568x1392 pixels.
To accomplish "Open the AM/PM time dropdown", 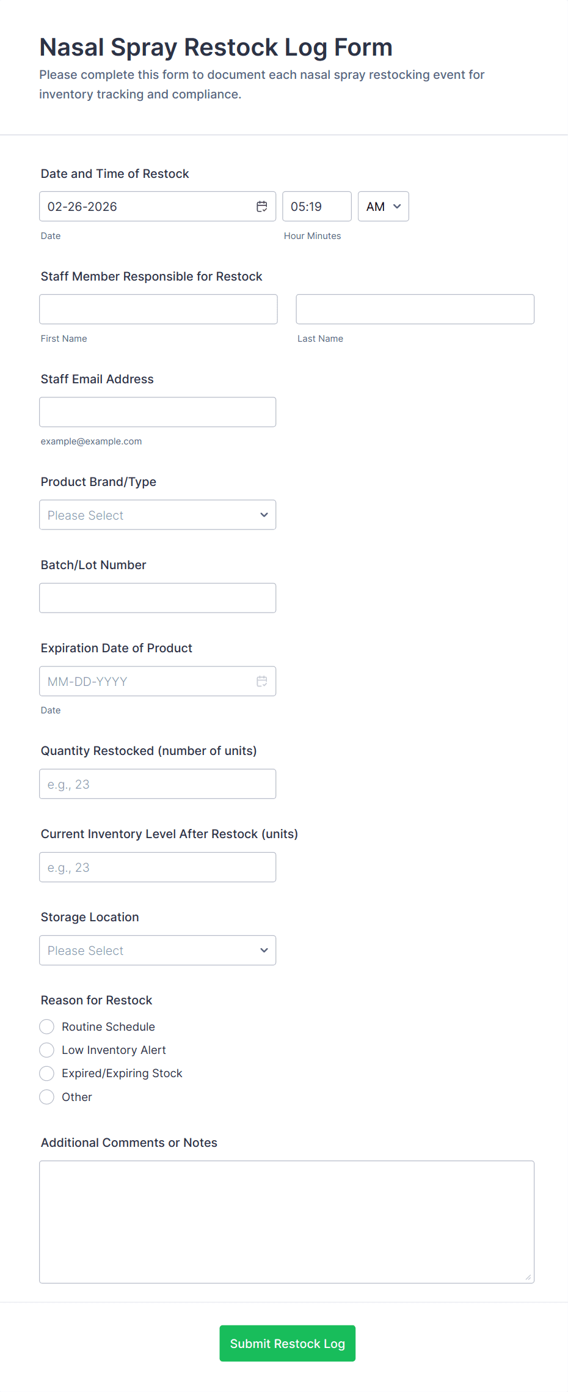I will pos(383,207).
